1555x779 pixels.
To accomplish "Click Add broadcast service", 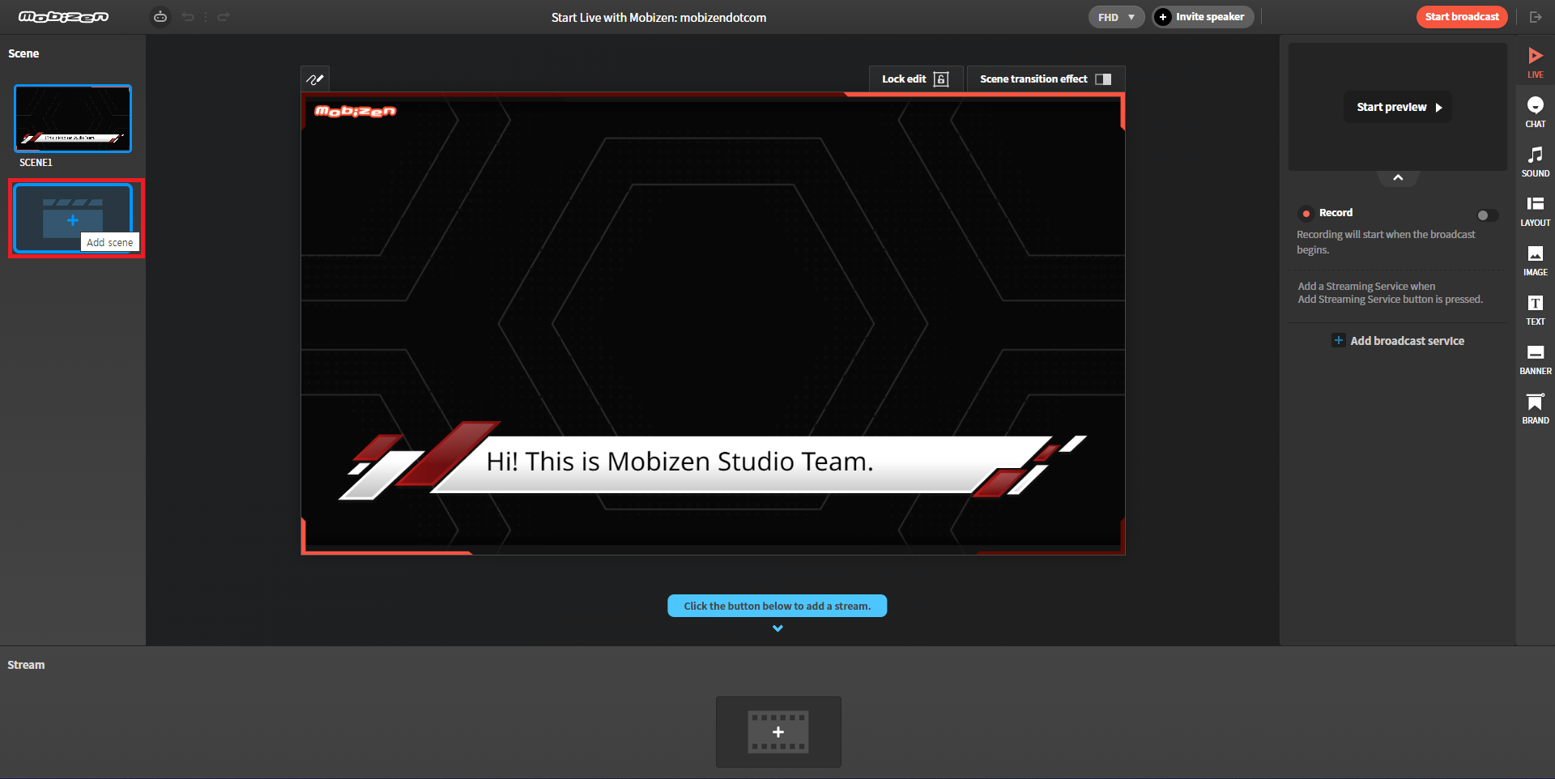I will 1399,341.
